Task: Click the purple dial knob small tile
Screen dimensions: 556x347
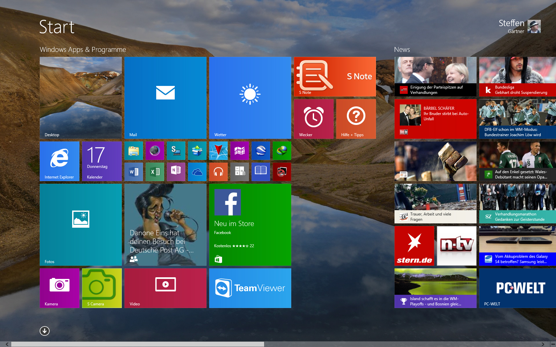Action: pyautogui.click(x=155, y=151)
